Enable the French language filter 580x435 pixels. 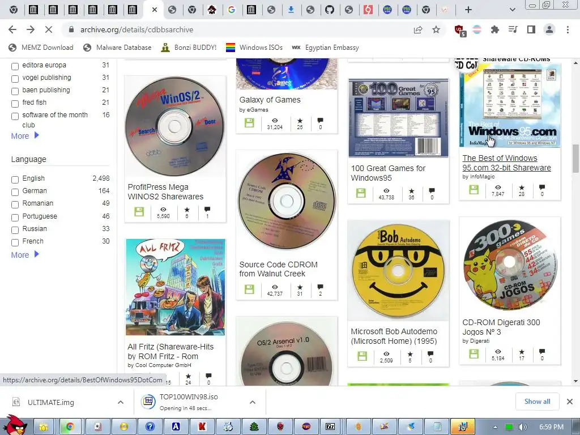[15, 242]
